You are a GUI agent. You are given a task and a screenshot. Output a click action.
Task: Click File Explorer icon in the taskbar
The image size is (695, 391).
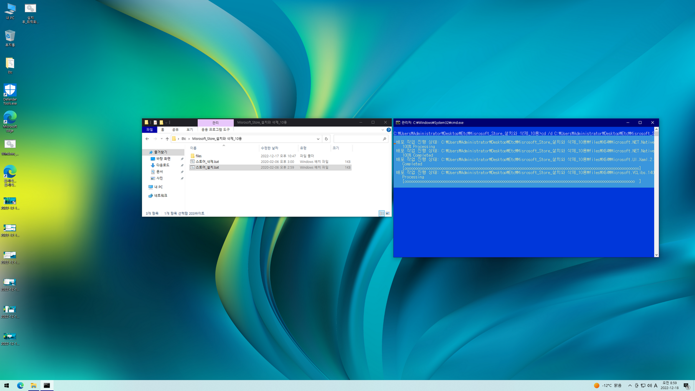33,386
